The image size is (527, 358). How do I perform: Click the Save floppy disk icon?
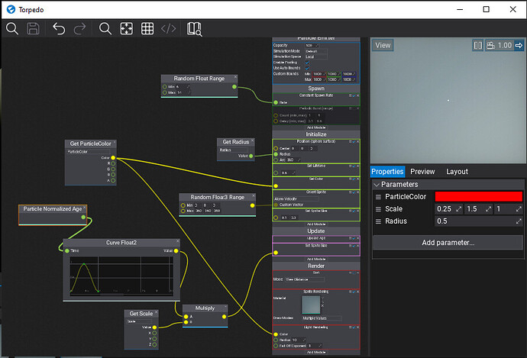pos(33,29)
